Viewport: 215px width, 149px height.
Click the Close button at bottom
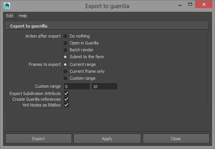pos(176,139)
